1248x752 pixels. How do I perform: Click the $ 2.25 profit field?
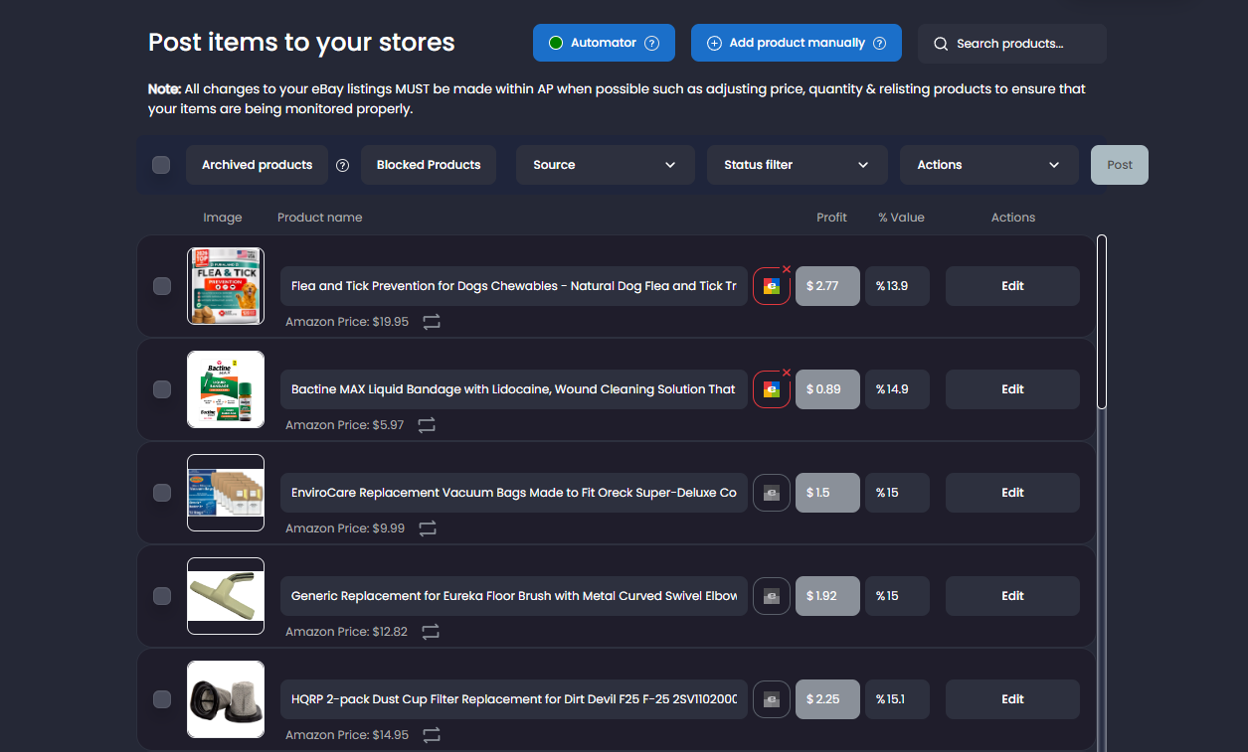tap(827, 699)
